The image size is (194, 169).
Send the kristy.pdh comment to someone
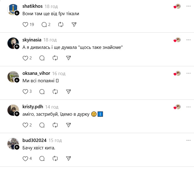click(68, 125)
